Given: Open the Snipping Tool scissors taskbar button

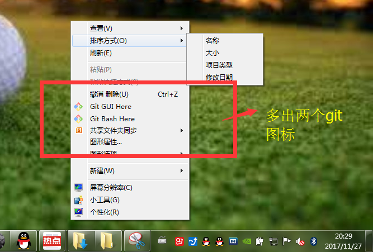Looking at the screenshot, I should click(x=137, y=241).
